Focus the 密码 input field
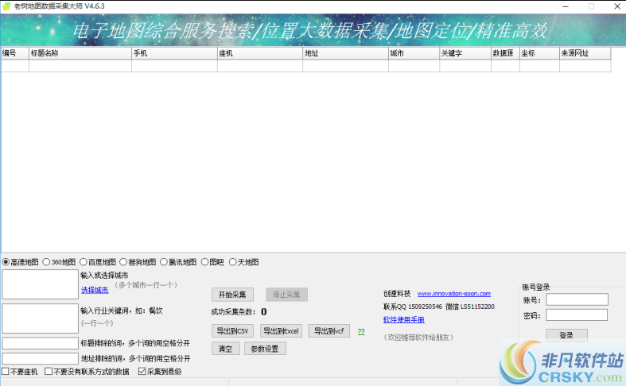626x386 pixels. click(x=577, y=315)
